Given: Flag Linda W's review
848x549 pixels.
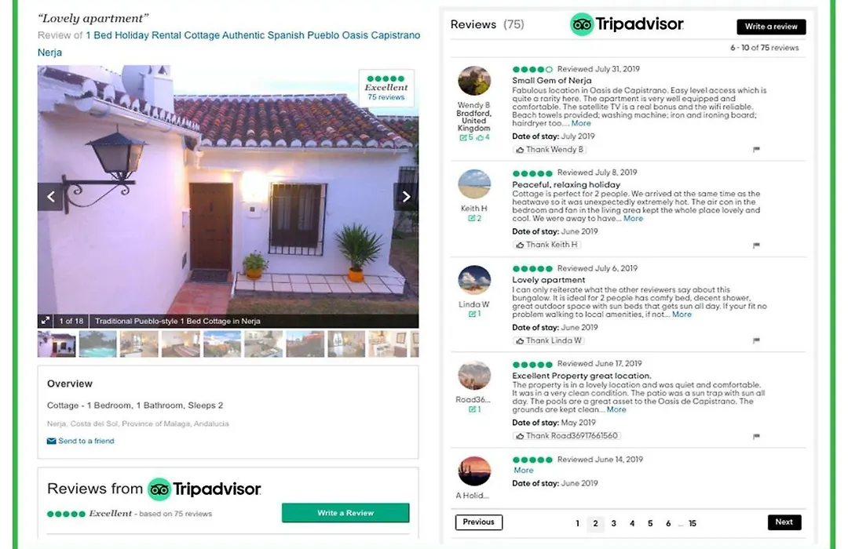Looking at the screenshot, I should pyautogui.click(x=756, y=340).
